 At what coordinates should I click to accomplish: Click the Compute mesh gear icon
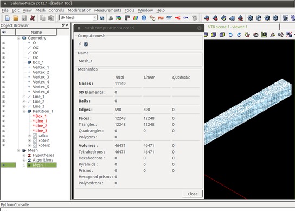click(86, 44)
